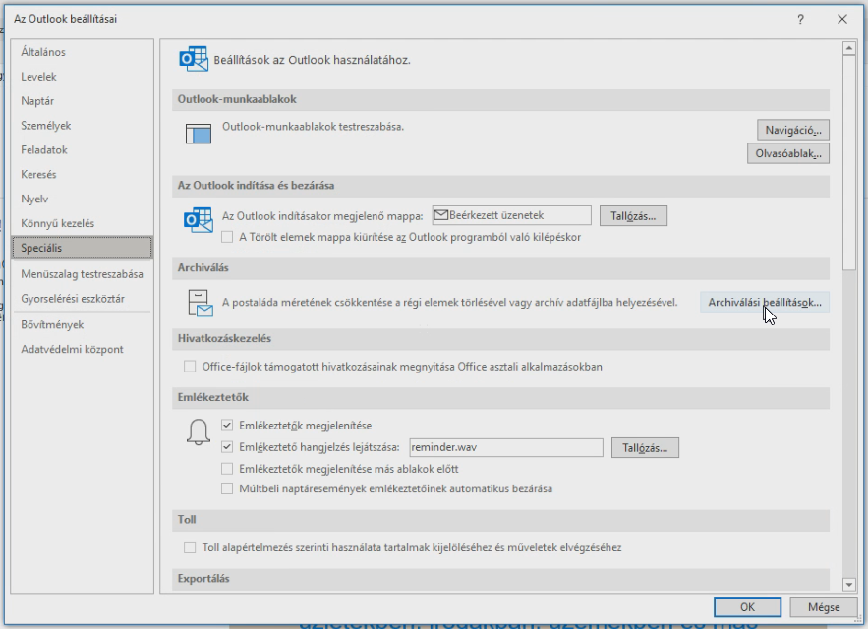Enable emptying Törölt elemek on exit
The height and width of the screenshot is (629, 868).
(x=228, y=237)
